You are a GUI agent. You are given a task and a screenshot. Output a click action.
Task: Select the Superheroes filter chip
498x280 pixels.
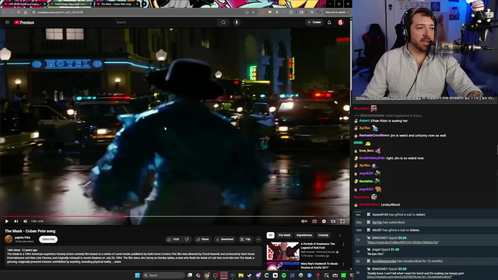tap(304, 235)
